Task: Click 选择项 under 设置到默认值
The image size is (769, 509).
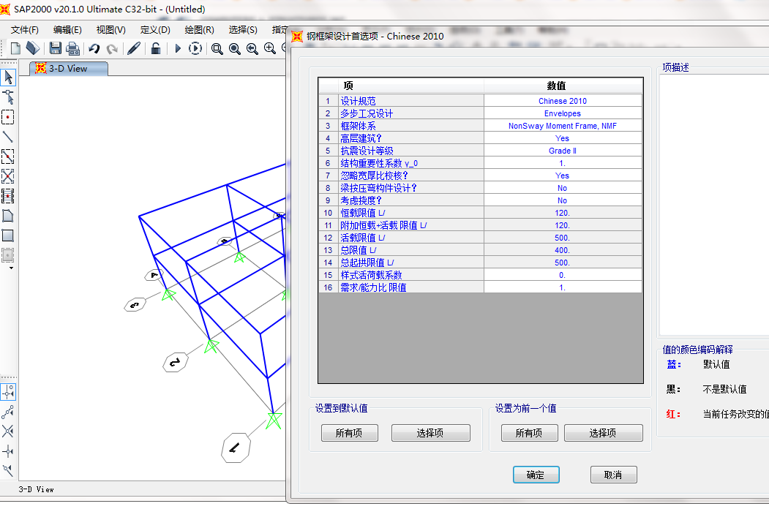Action: point(431,433)
